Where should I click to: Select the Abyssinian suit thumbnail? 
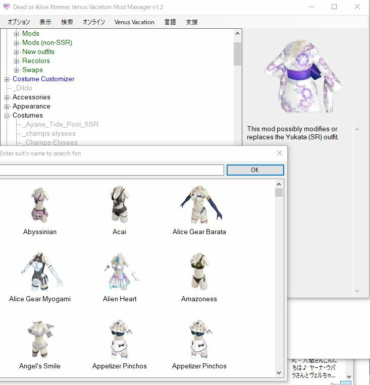[40, 205]
